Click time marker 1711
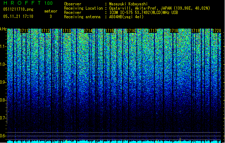This screenshot has width=225, height=143. (24, 31)
